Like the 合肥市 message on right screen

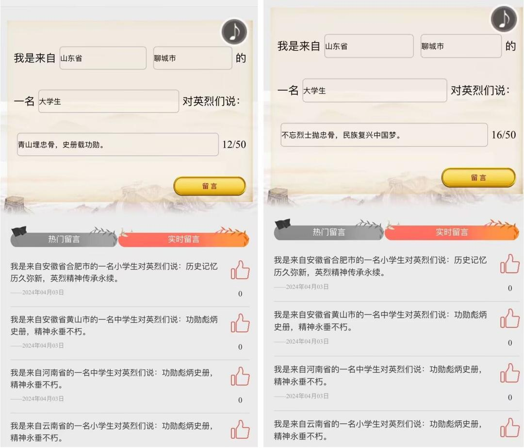509,264
